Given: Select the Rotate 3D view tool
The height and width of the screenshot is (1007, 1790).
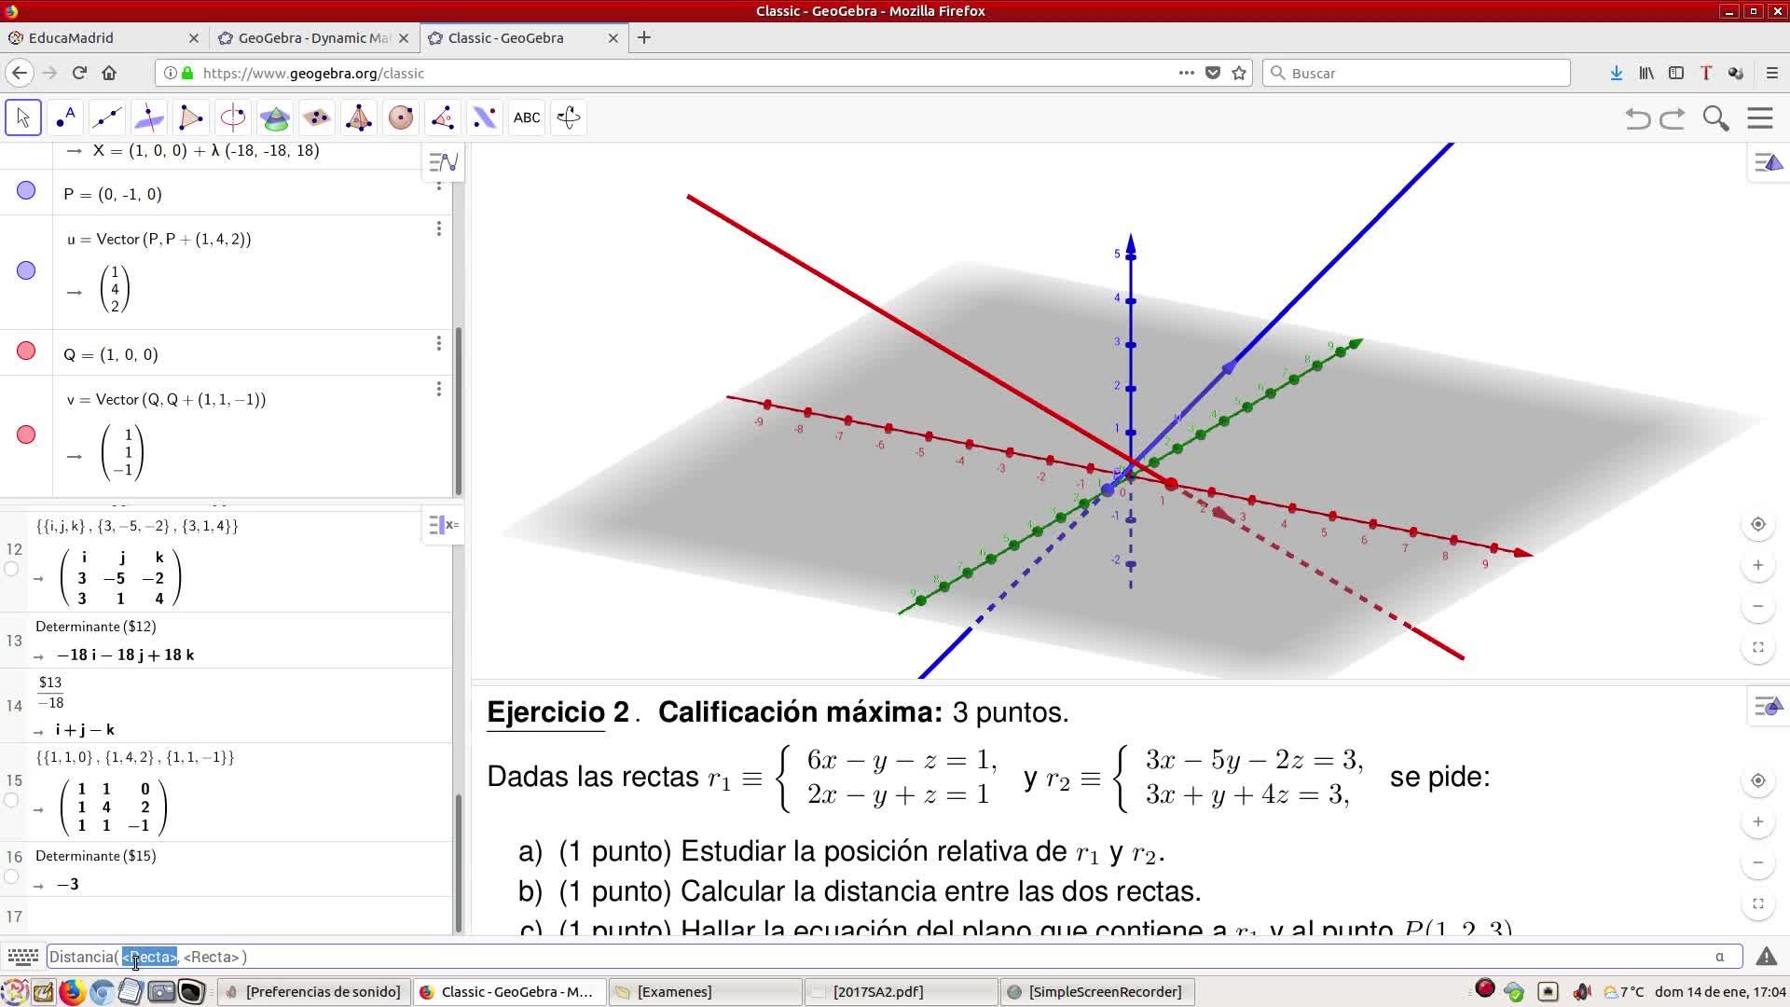Looking at the screenshot, I should pos(569,117).
